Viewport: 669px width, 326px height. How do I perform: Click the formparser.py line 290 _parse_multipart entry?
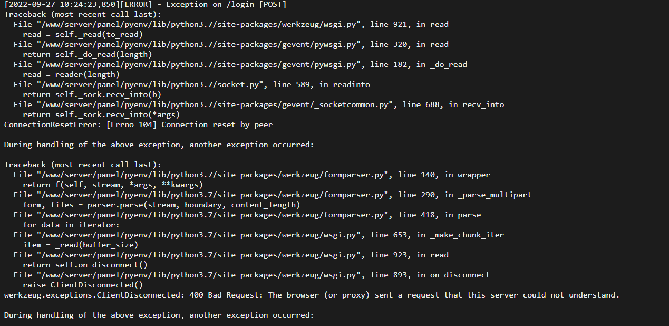click(x=273, y=195)
